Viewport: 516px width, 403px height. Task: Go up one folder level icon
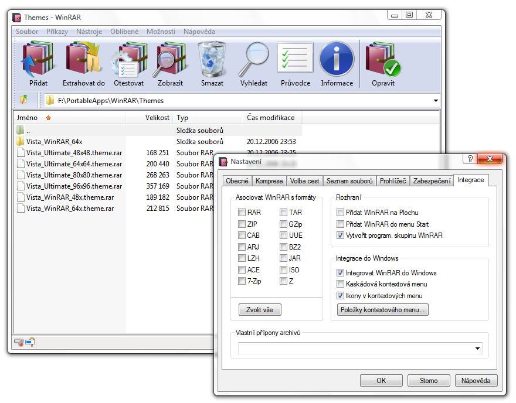click(x=23, y=100)
